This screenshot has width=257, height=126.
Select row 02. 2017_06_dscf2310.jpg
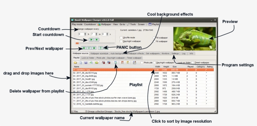(x=143, y=73)
